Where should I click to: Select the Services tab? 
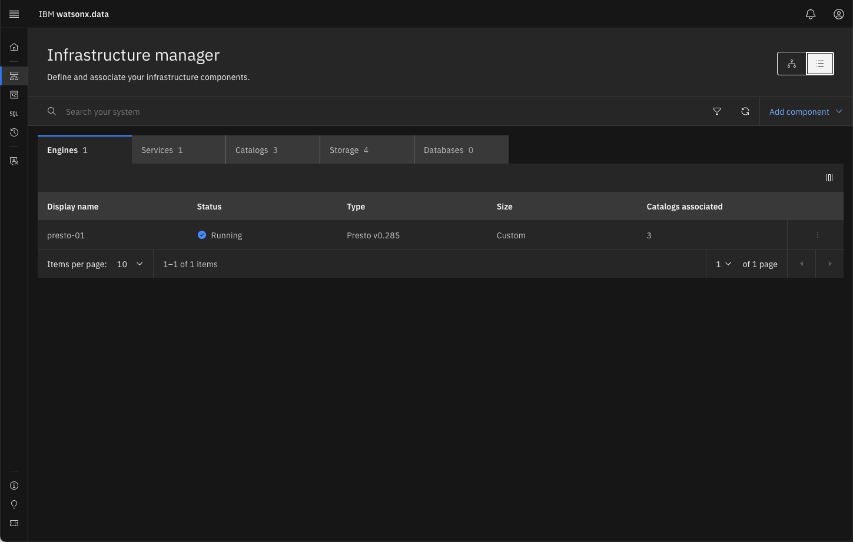(x=179, y=150)
